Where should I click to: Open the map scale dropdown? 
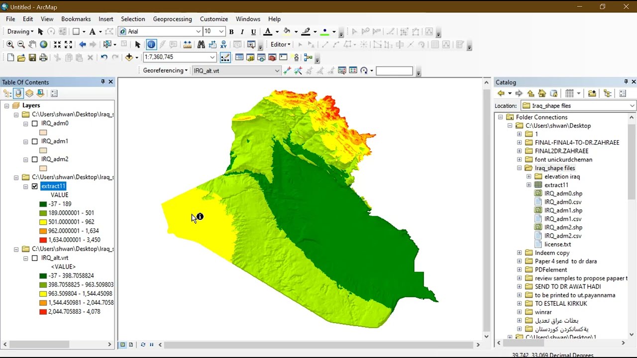[212, 57]
